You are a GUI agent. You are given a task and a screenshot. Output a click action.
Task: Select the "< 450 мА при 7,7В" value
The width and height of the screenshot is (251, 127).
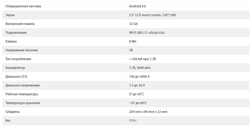point(143,59)
